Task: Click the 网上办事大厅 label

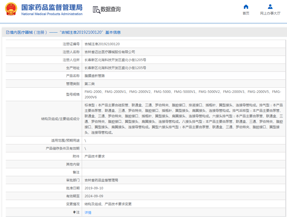Action: pos(270,13)
